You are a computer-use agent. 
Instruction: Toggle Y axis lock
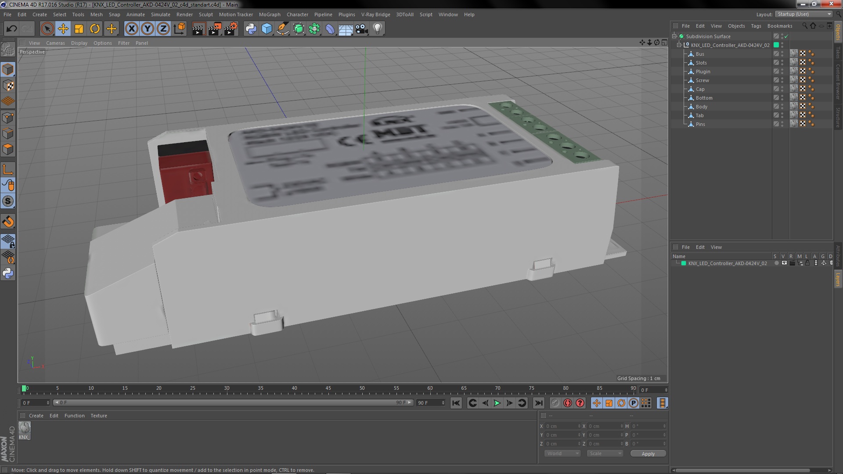pos(148,29)
